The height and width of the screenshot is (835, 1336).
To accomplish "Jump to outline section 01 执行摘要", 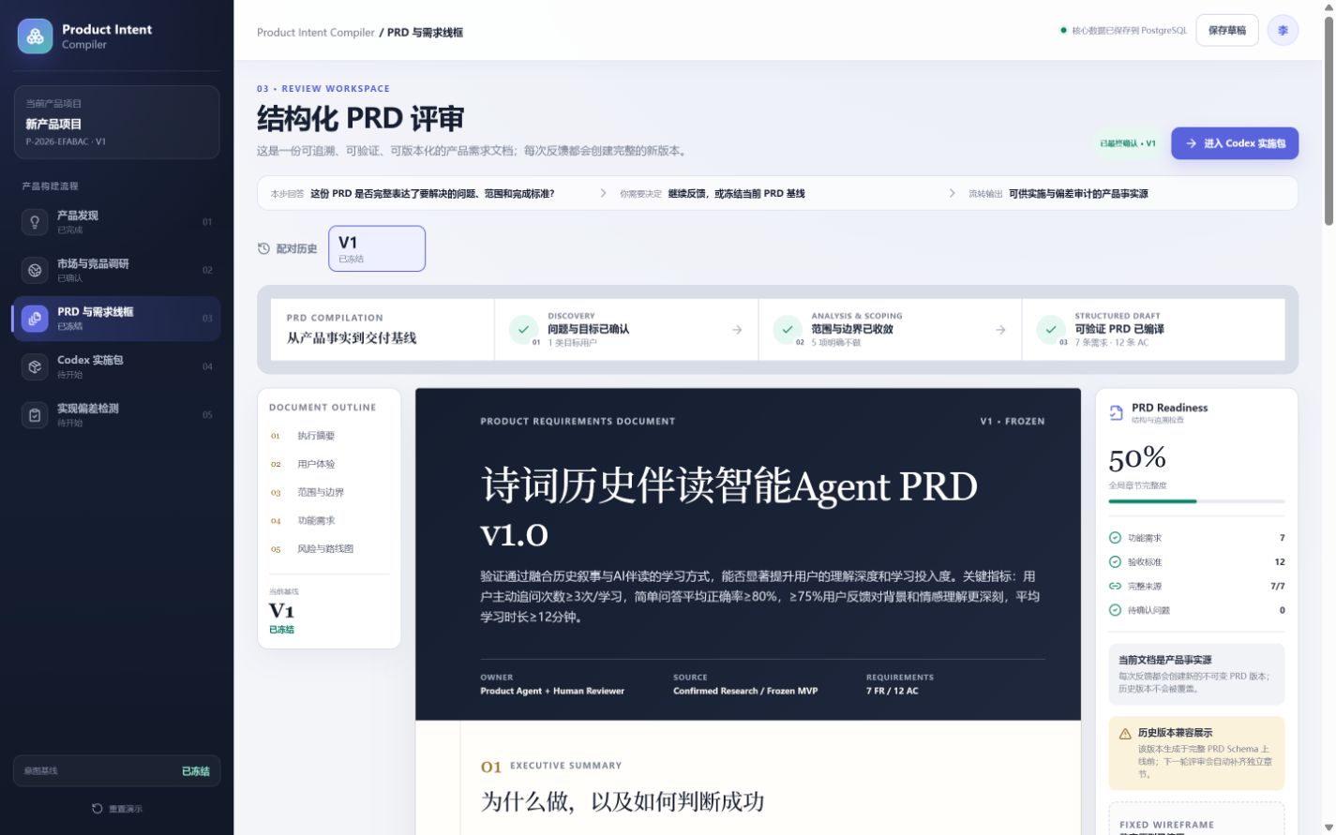I will pos(329,436).
